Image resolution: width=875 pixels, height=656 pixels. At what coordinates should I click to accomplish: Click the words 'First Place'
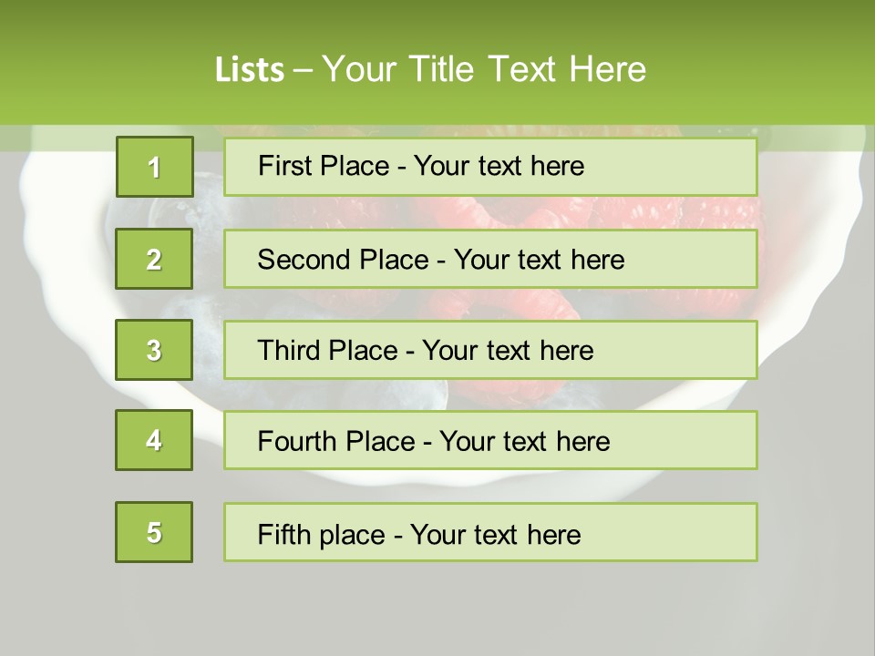324,166
